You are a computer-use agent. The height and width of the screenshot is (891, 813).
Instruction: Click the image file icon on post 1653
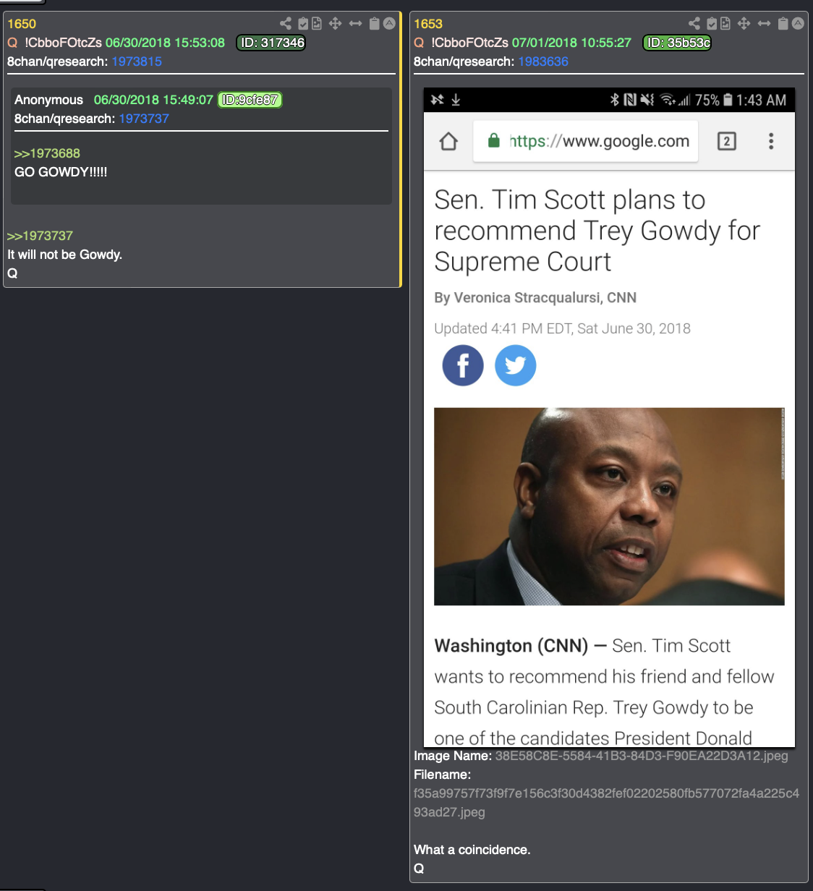(725, 24)
